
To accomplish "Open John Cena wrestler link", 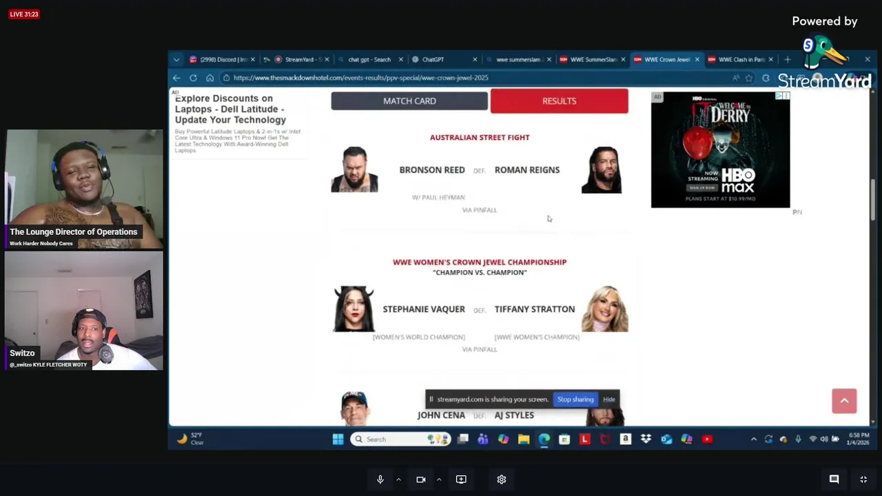I will point(441,415).
